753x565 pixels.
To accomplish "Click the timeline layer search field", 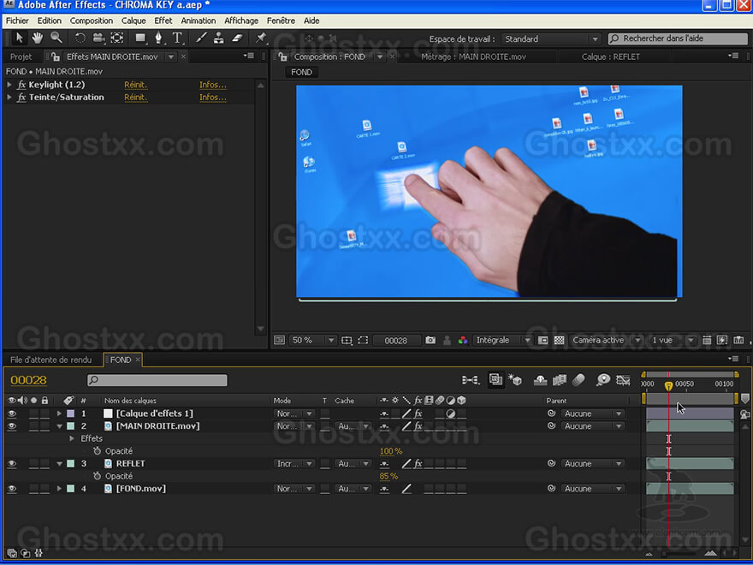I will (x=157, y=380).
